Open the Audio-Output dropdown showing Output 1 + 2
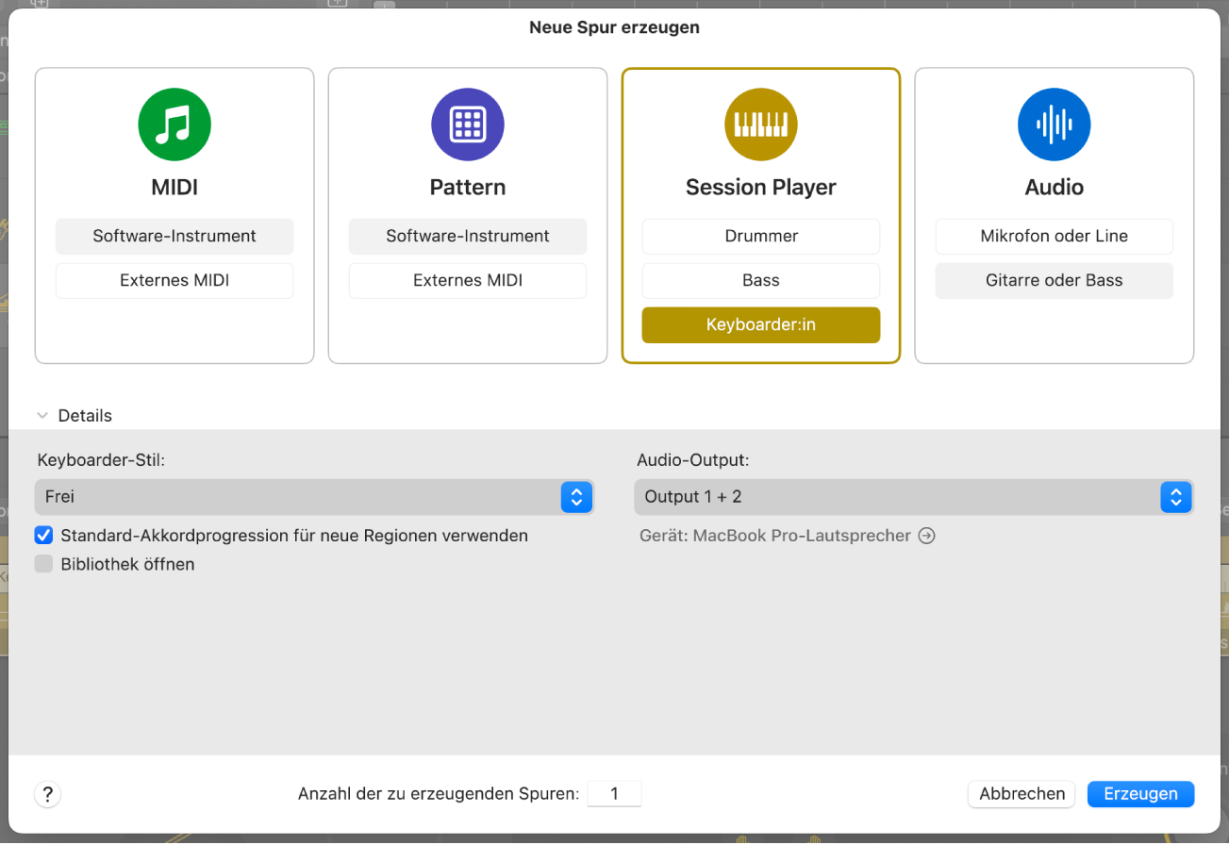 1175,497
